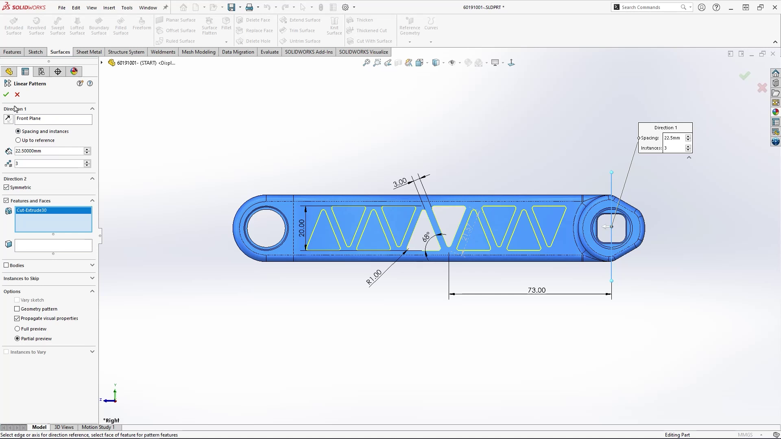
Task: Click the Zoom to Fit magnifier icon
Action: click(366, 63)
